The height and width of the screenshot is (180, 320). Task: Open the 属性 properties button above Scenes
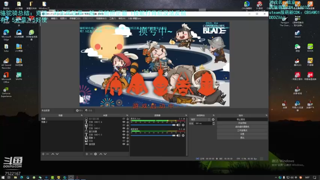pyautogui.click(x=79, y=110)
